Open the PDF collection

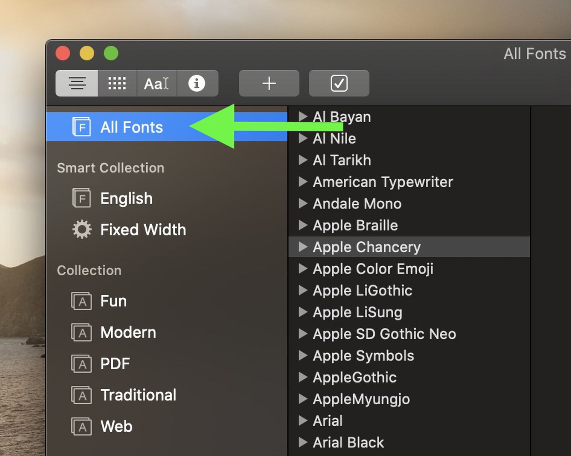(x=115, y=364)
